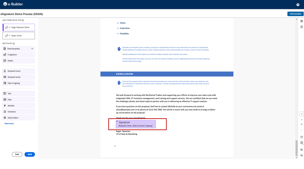Select the Signature field on the document
Screen dimensions: 304x169
[136, 124]
